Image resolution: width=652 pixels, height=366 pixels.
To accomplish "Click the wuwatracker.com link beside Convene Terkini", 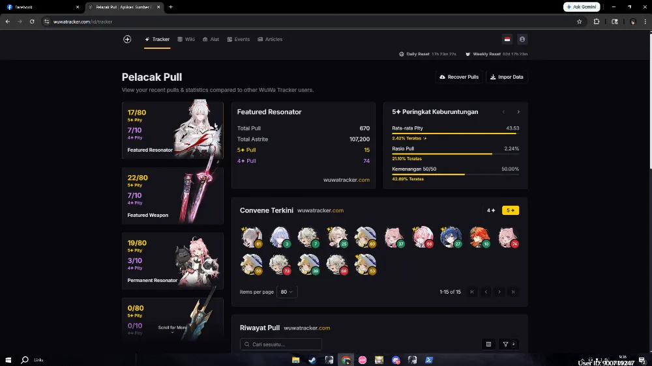I will (320, 210).
